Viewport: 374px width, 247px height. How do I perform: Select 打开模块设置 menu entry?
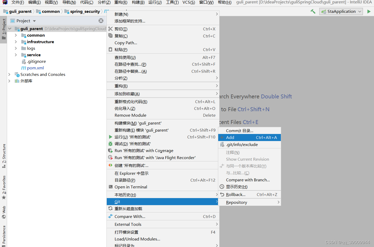coord(163,232)
